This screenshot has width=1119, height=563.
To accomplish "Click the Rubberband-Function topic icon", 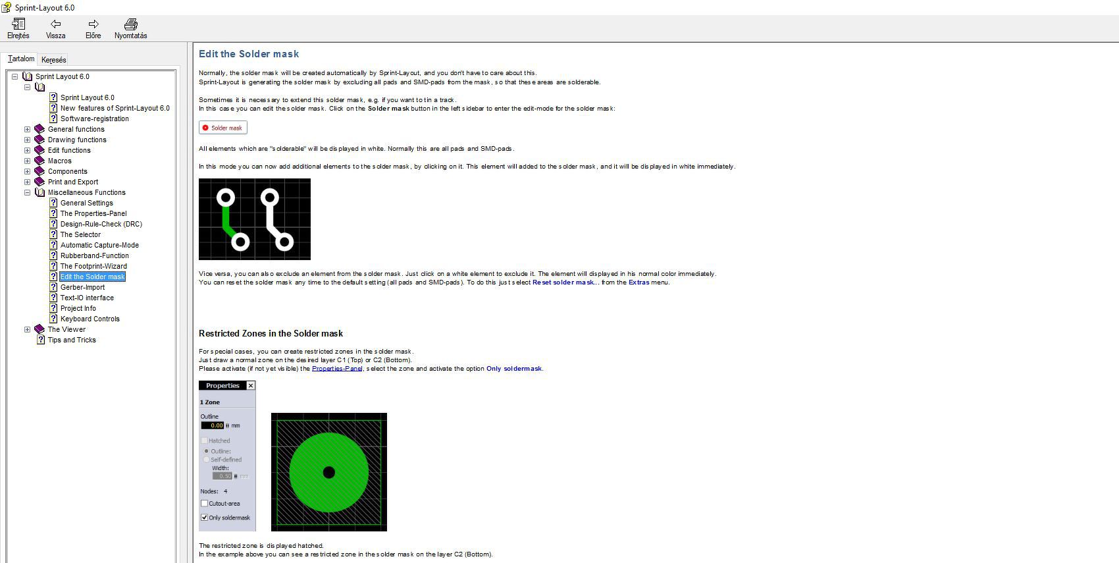I will 53,255.
